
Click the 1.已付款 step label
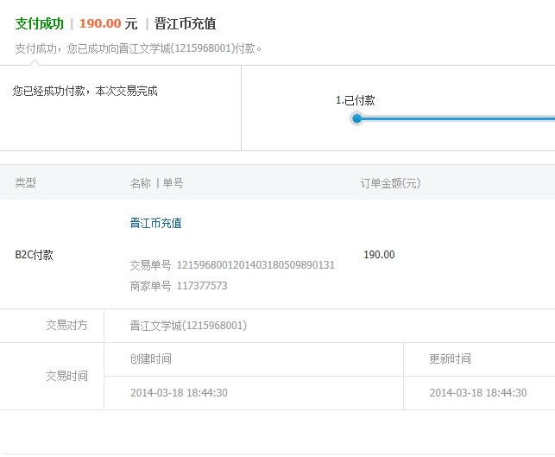coord(355,100)
